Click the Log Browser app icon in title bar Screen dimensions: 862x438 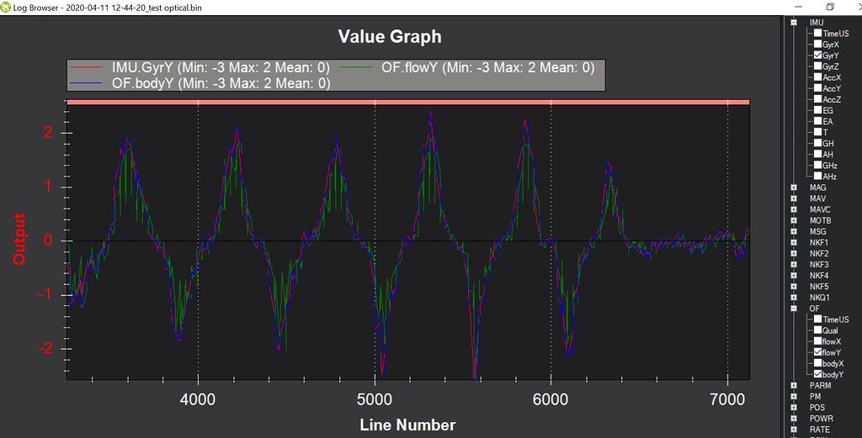click(6, 7)
